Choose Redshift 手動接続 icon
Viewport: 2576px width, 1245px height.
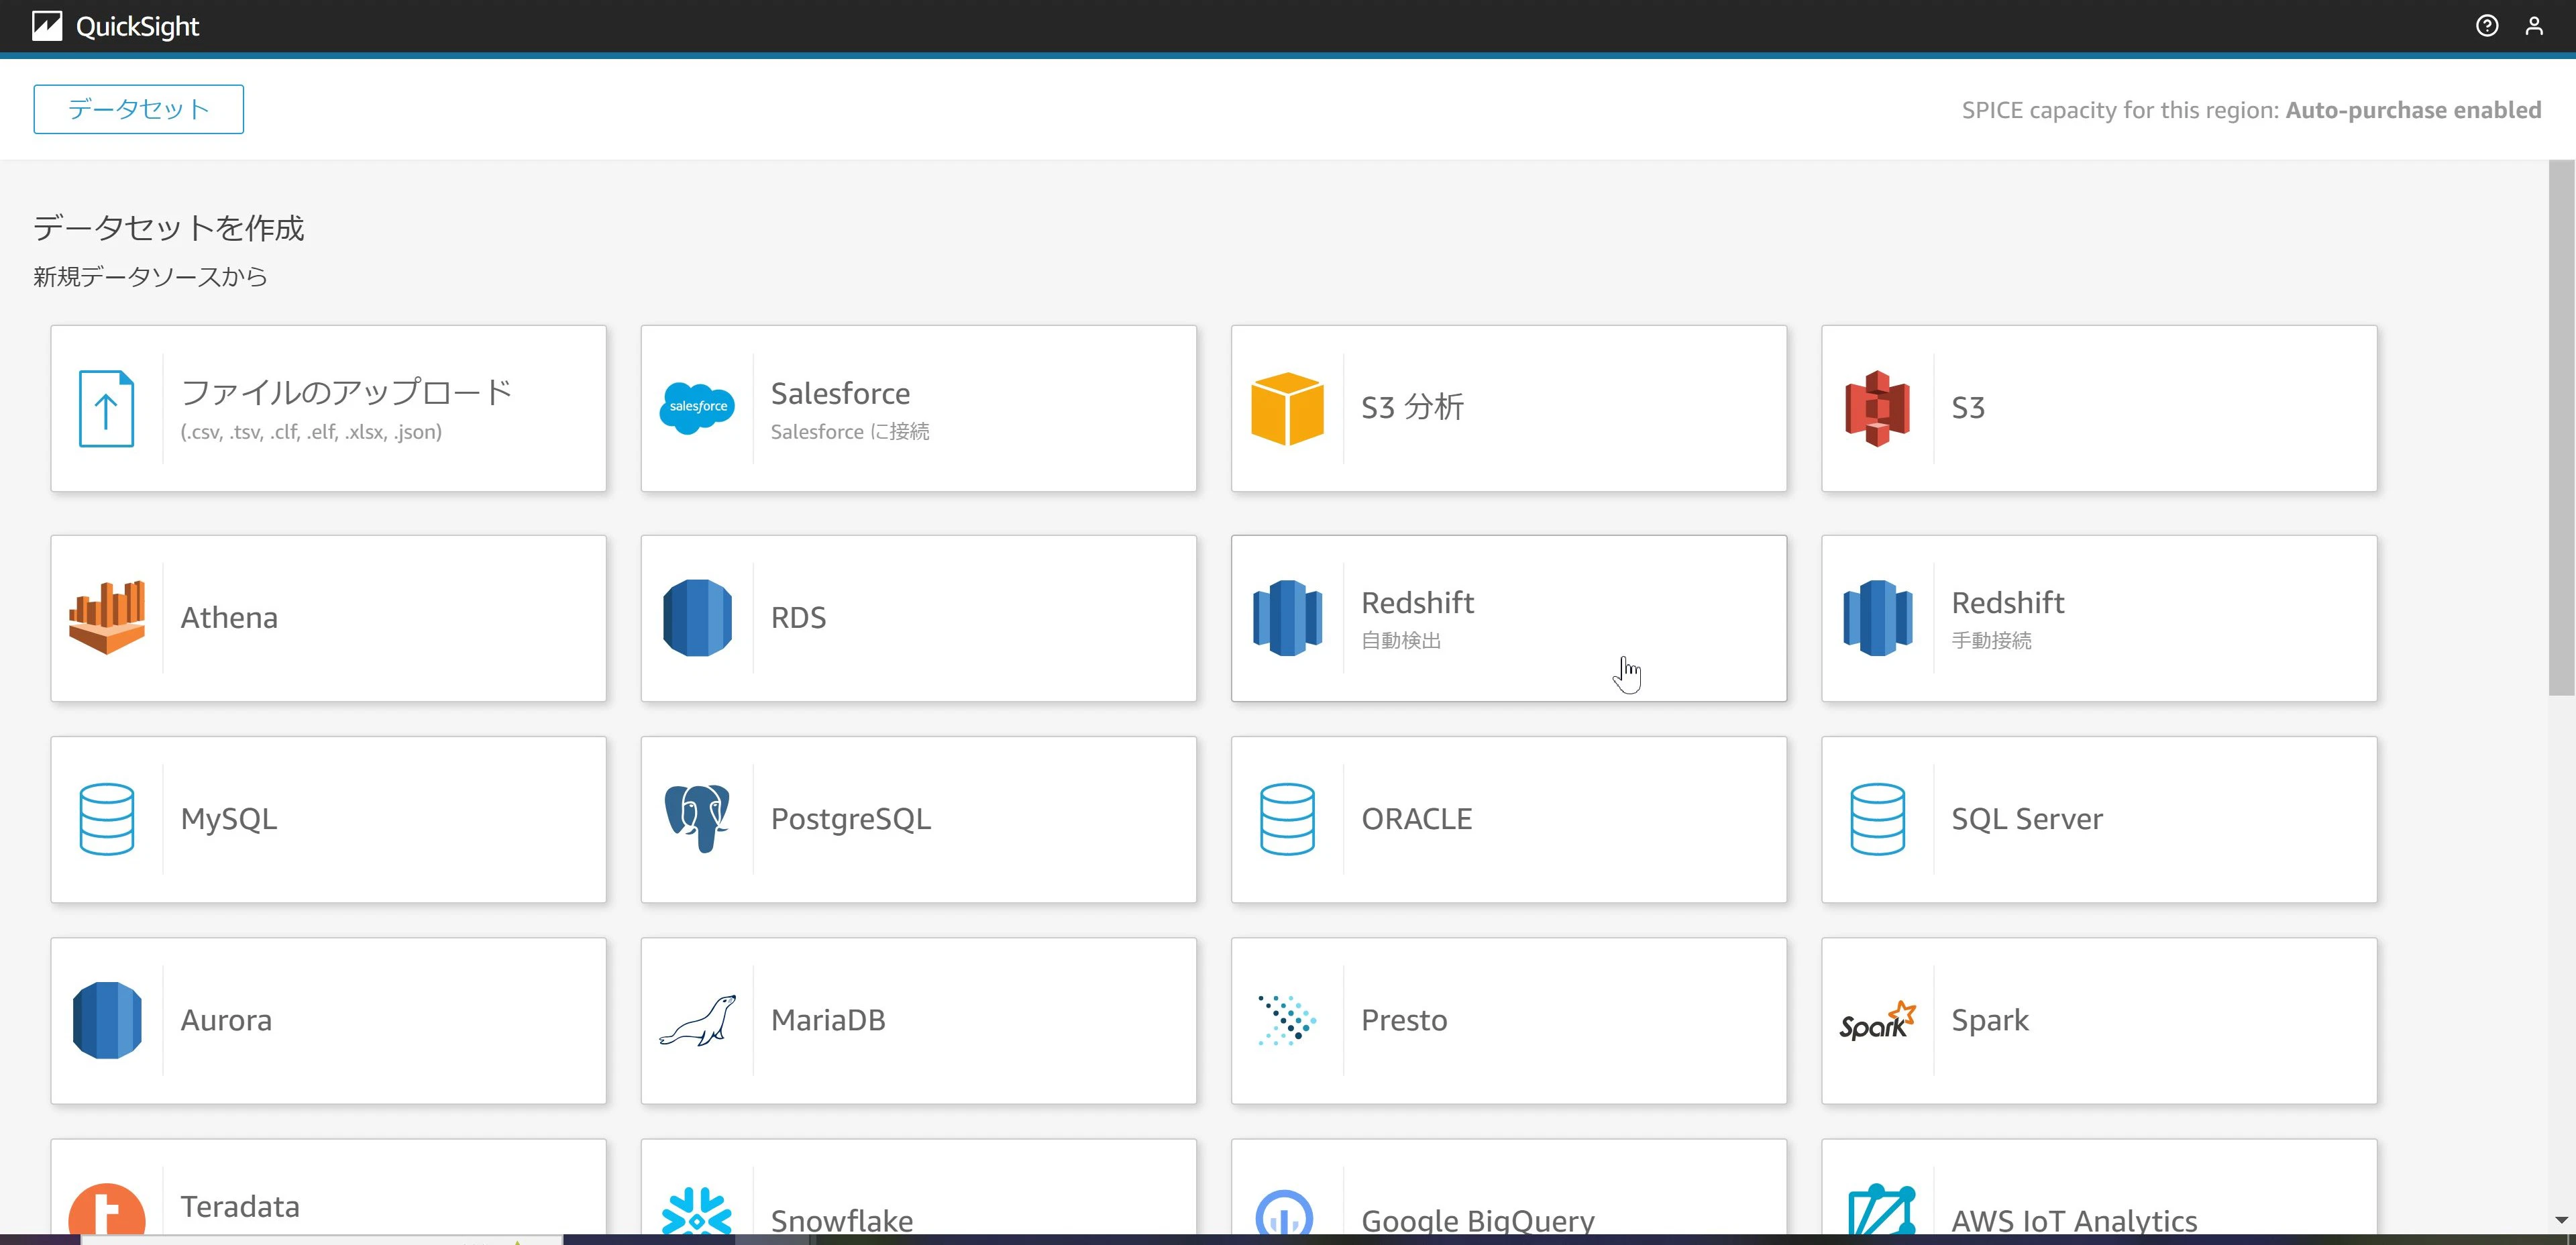(x=1878, y=618)
